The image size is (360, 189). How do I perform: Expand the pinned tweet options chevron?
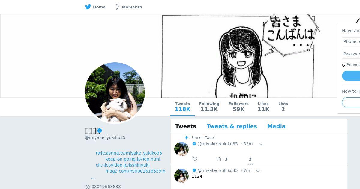(x=261, y=144)
